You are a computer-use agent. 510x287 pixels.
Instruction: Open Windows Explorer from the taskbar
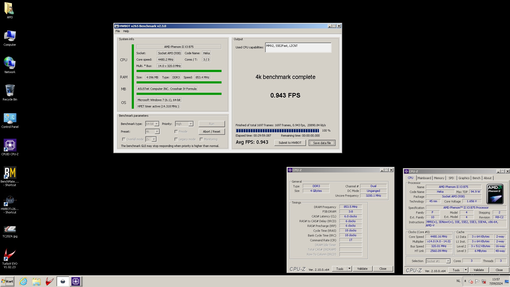click(x=36, y=281)
